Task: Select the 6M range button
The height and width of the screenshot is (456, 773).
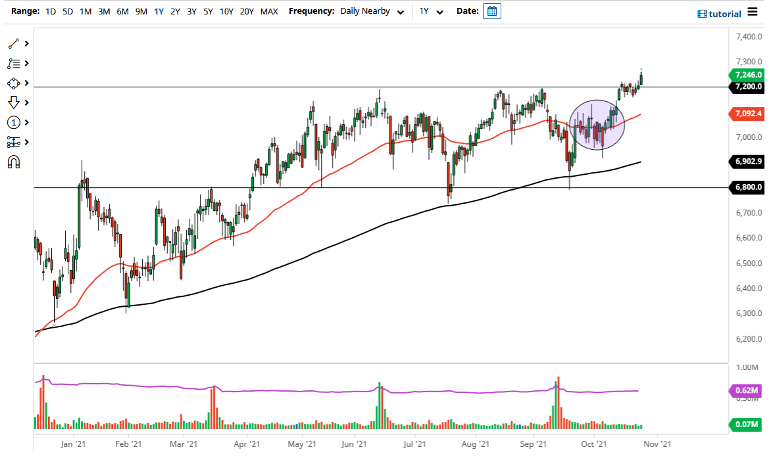Action: coord(122,11)
